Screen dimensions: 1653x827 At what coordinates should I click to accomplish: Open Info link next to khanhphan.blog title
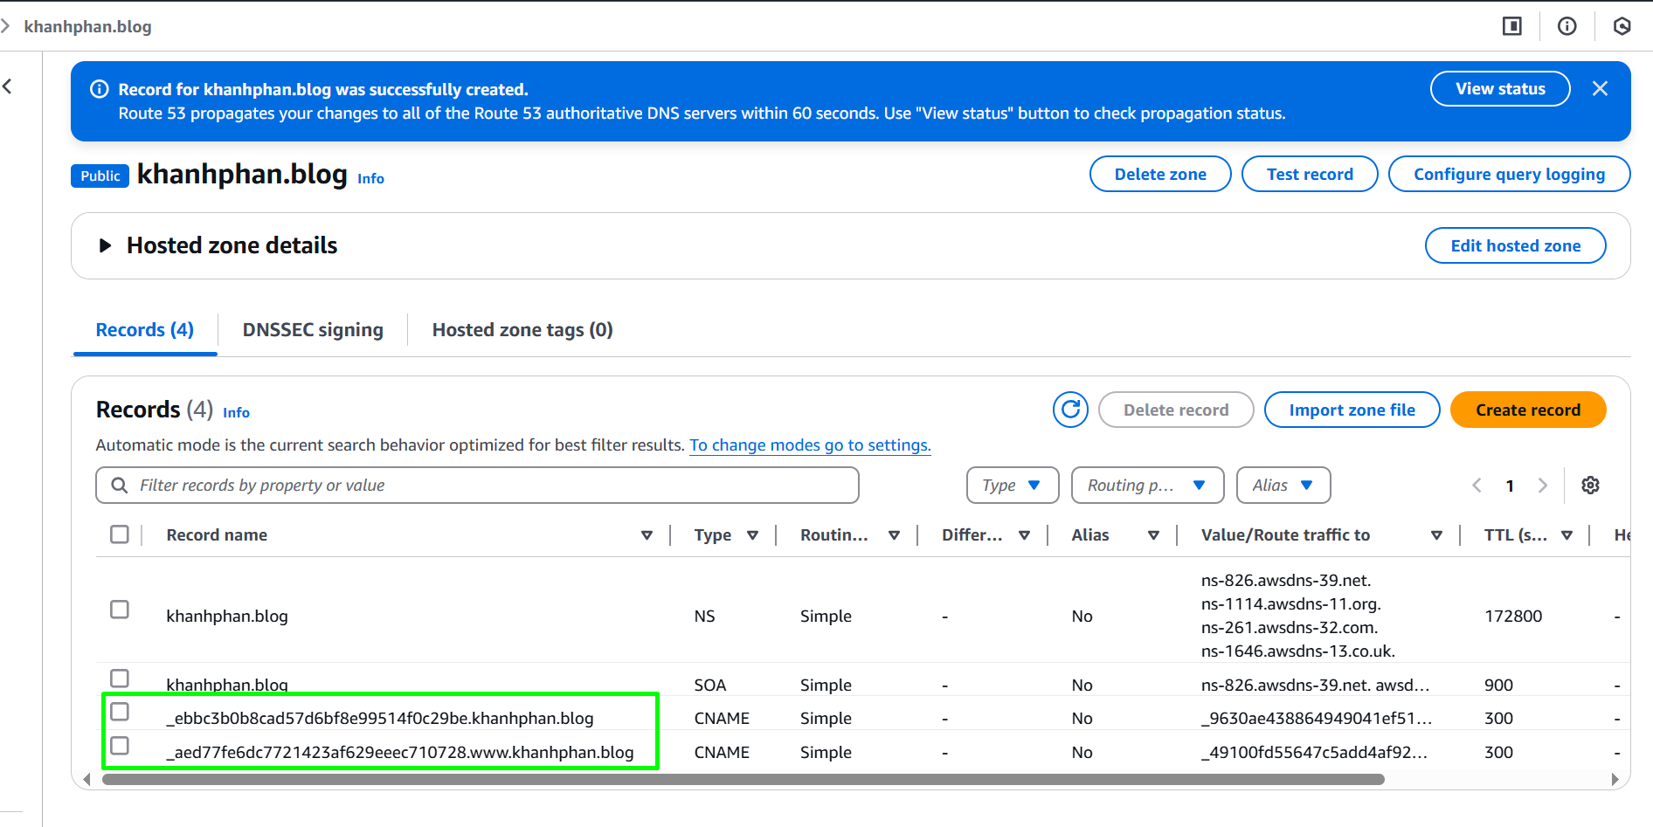point(370,178)
